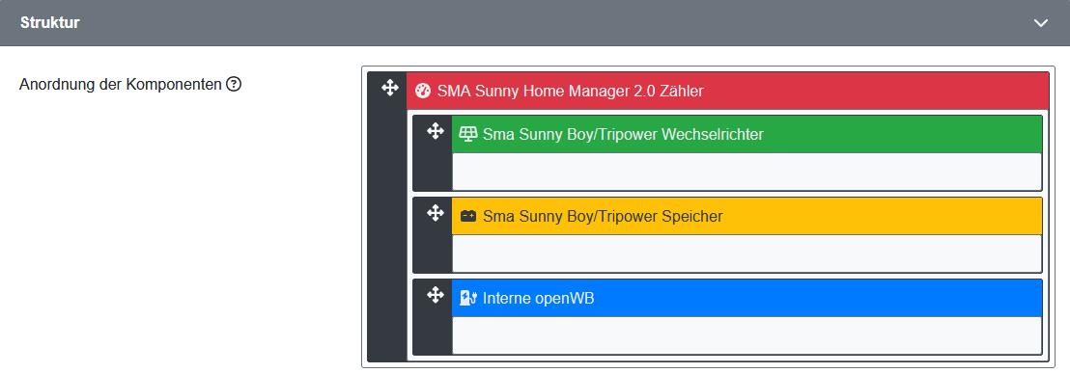Select Sma Sunny Boy/Tripower Speicher entry
The width and height of the screenshot is (1070, 373).
point(746,216)
